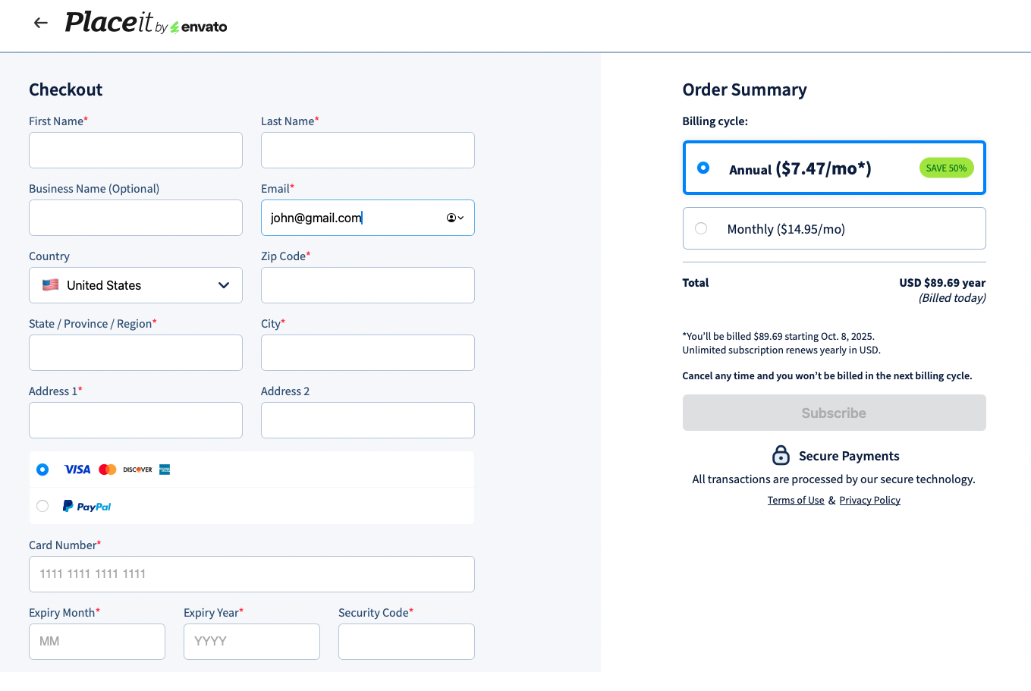Screen dimensions: 1031x691
Task: Click the Mastercard logo icon
Action: [108, 470]
